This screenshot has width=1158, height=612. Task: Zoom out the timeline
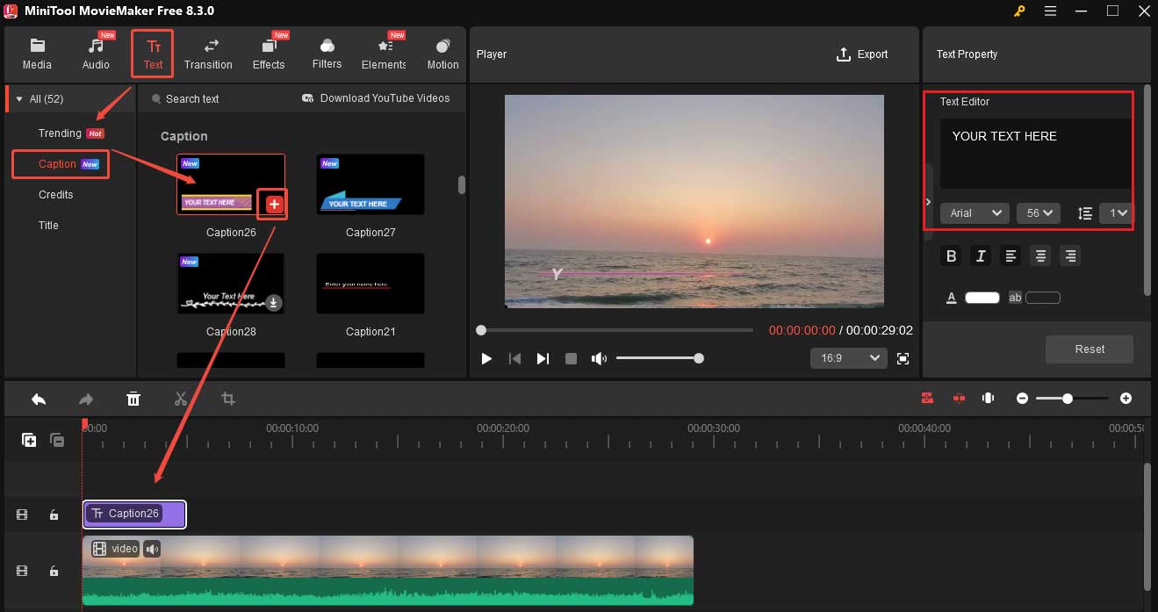click(1022, 399)
